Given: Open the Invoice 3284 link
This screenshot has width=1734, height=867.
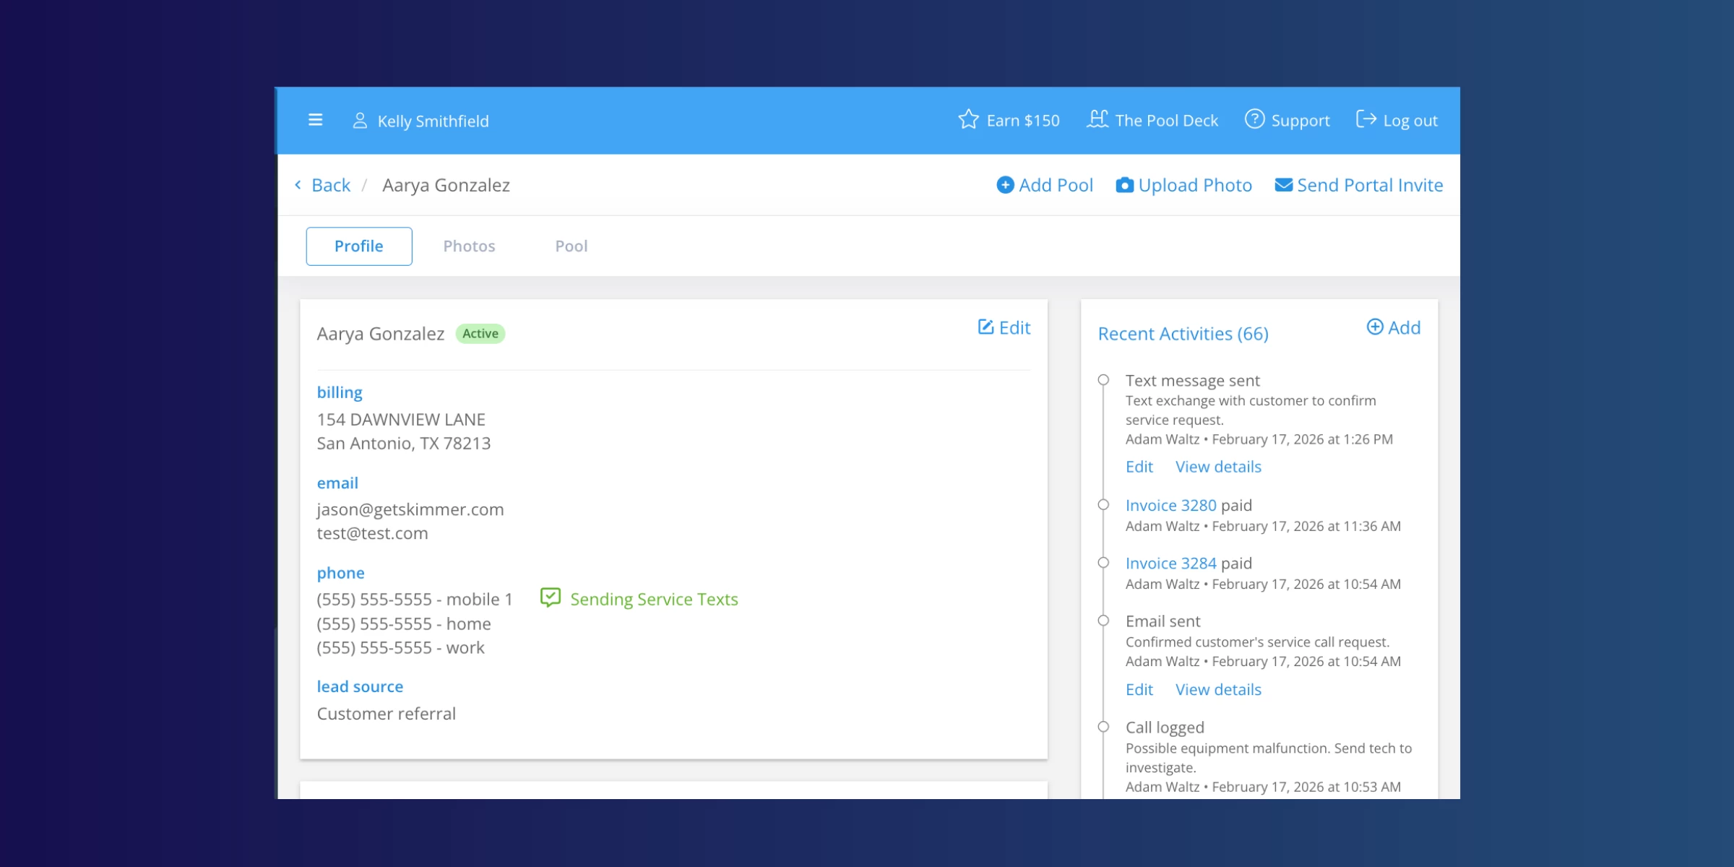Looking at the screenshot, I should pyautogui.click(x=1170, y=563).
